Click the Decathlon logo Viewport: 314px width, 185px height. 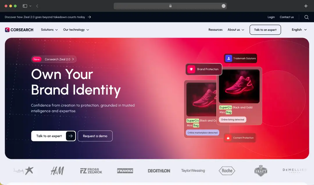[159, 171]
